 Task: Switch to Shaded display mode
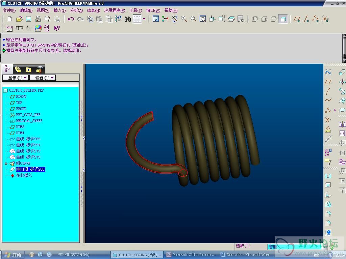pos(283,19)
